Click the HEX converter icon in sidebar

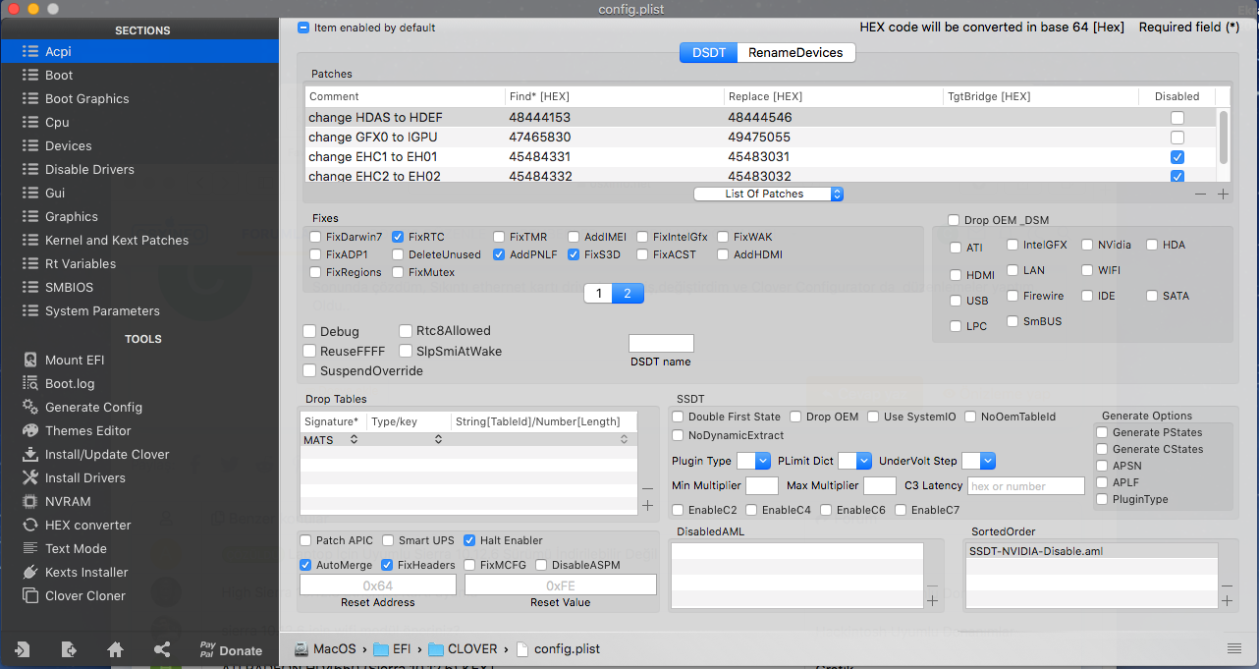coord(29,526)
